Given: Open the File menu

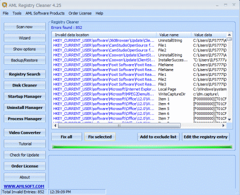Looking at the screenshot, I should (x=5, y=13).
